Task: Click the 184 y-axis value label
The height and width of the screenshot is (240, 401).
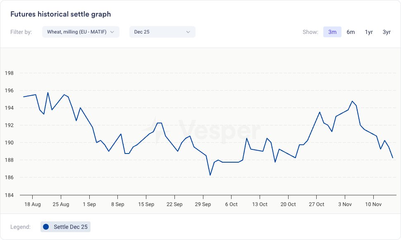Action: [x=9, y=195]
